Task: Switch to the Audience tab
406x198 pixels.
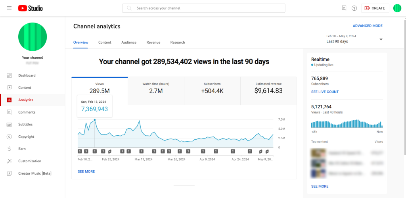Action: [129, 42]
